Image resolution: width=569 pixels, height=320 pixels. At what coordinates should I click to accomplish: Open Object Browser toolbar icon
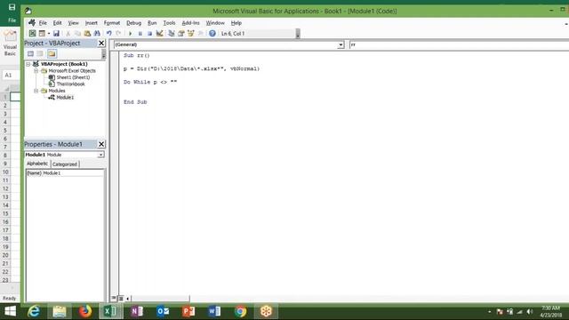pos(191,34)
